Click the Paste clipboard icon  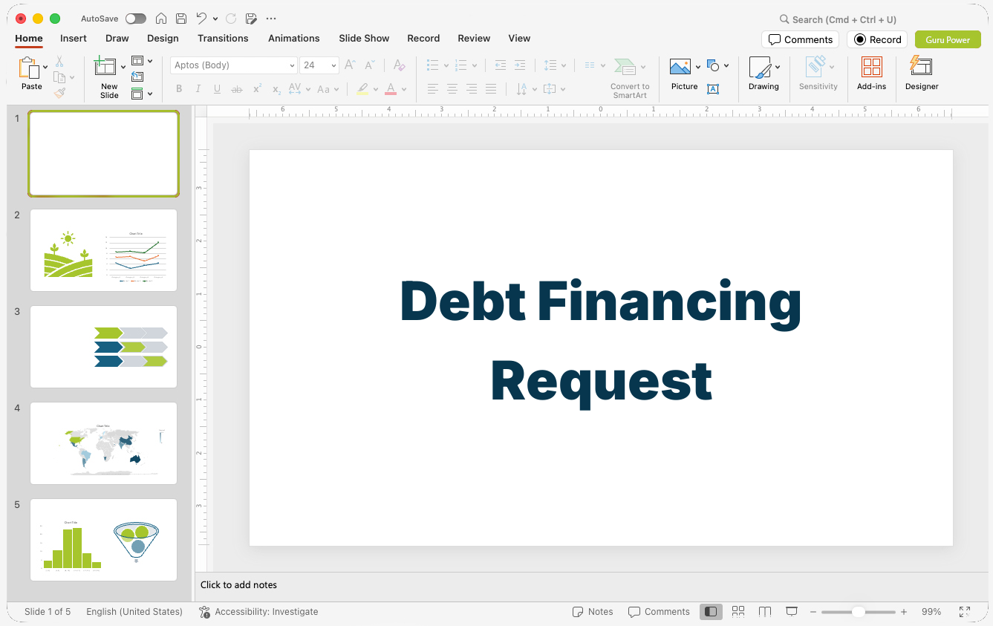[30, 68]
